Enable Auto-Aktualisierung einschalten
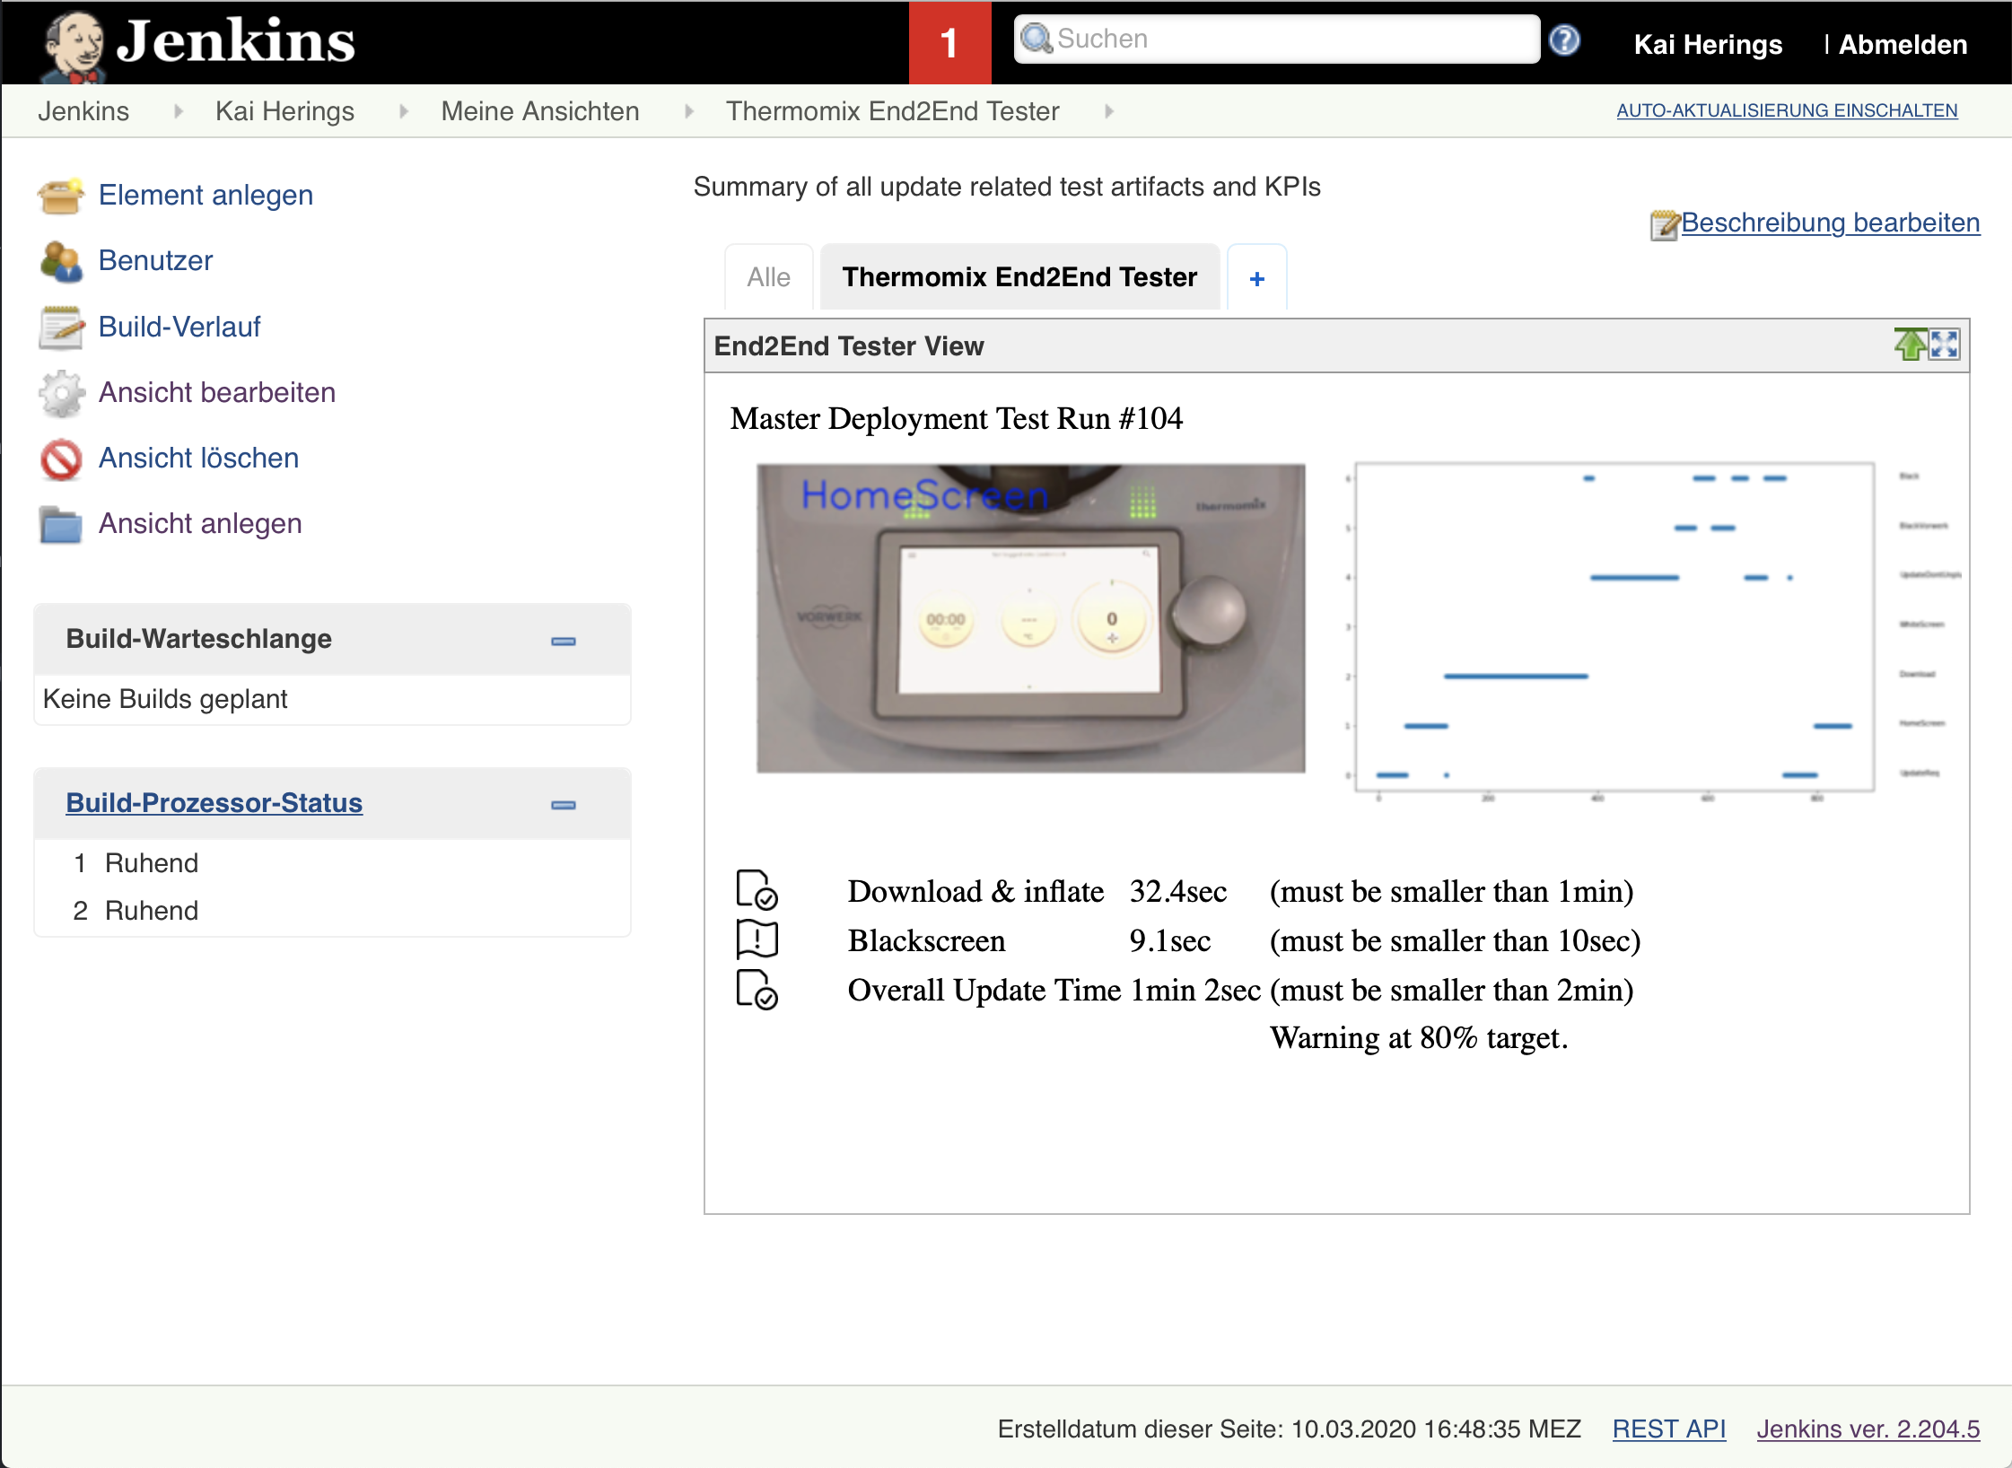The height and width of the screenshot is (1468, 2012). pos(1786,110)
